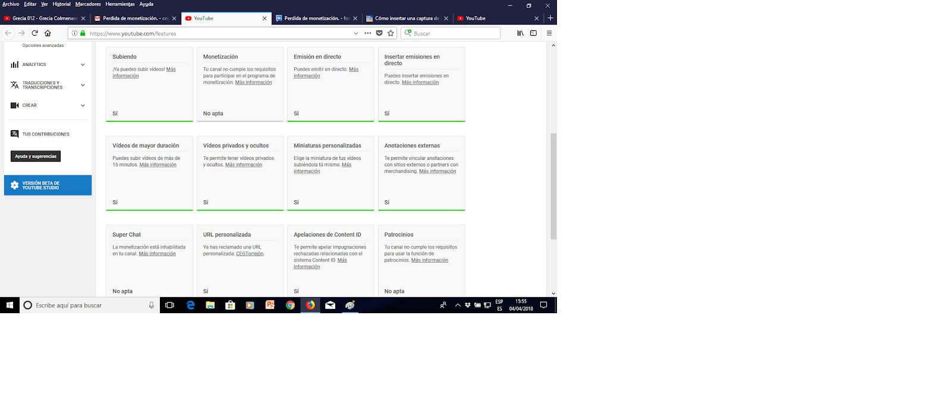Image resolution: width=951 pixels, height=416 pixels.
Task: Click the Emisión en directo card title
Action: coord(317,57)
